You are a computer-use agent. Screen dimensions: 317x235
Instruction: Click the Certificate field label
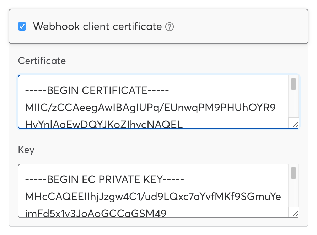click(42, 61)
